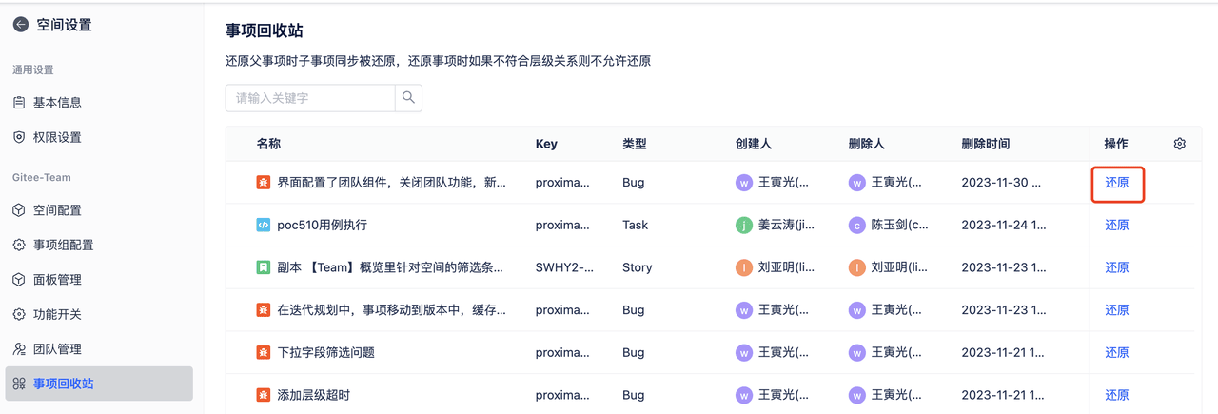Click the Task icon beside poc510用例执行
Viewport: 1218px width, 414px height.
pyautogui.click(x=264, y=226)
